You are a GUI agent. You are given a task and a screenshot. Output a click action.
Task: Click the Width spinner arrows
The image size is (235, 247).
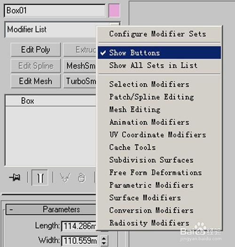click(104, 240)
